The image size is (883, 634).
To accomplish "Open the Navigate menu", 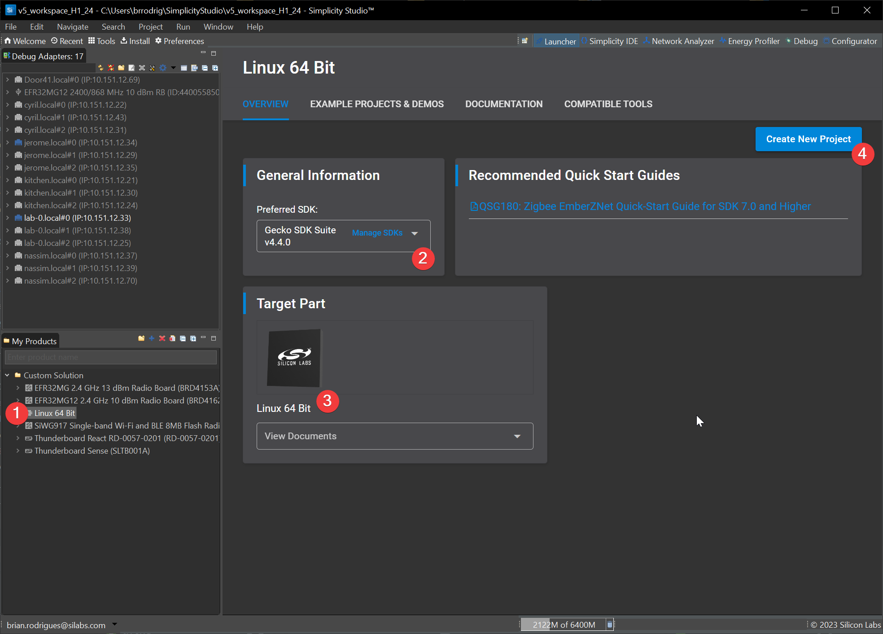I will (x=73, y=27).
